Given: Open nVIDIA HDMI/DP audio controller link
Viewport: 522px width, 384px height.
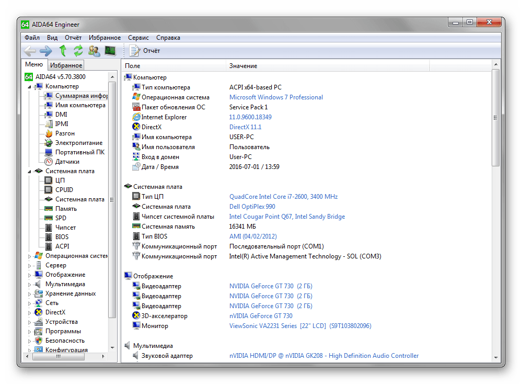Looking at the screenshot, I should click(324, 356).
